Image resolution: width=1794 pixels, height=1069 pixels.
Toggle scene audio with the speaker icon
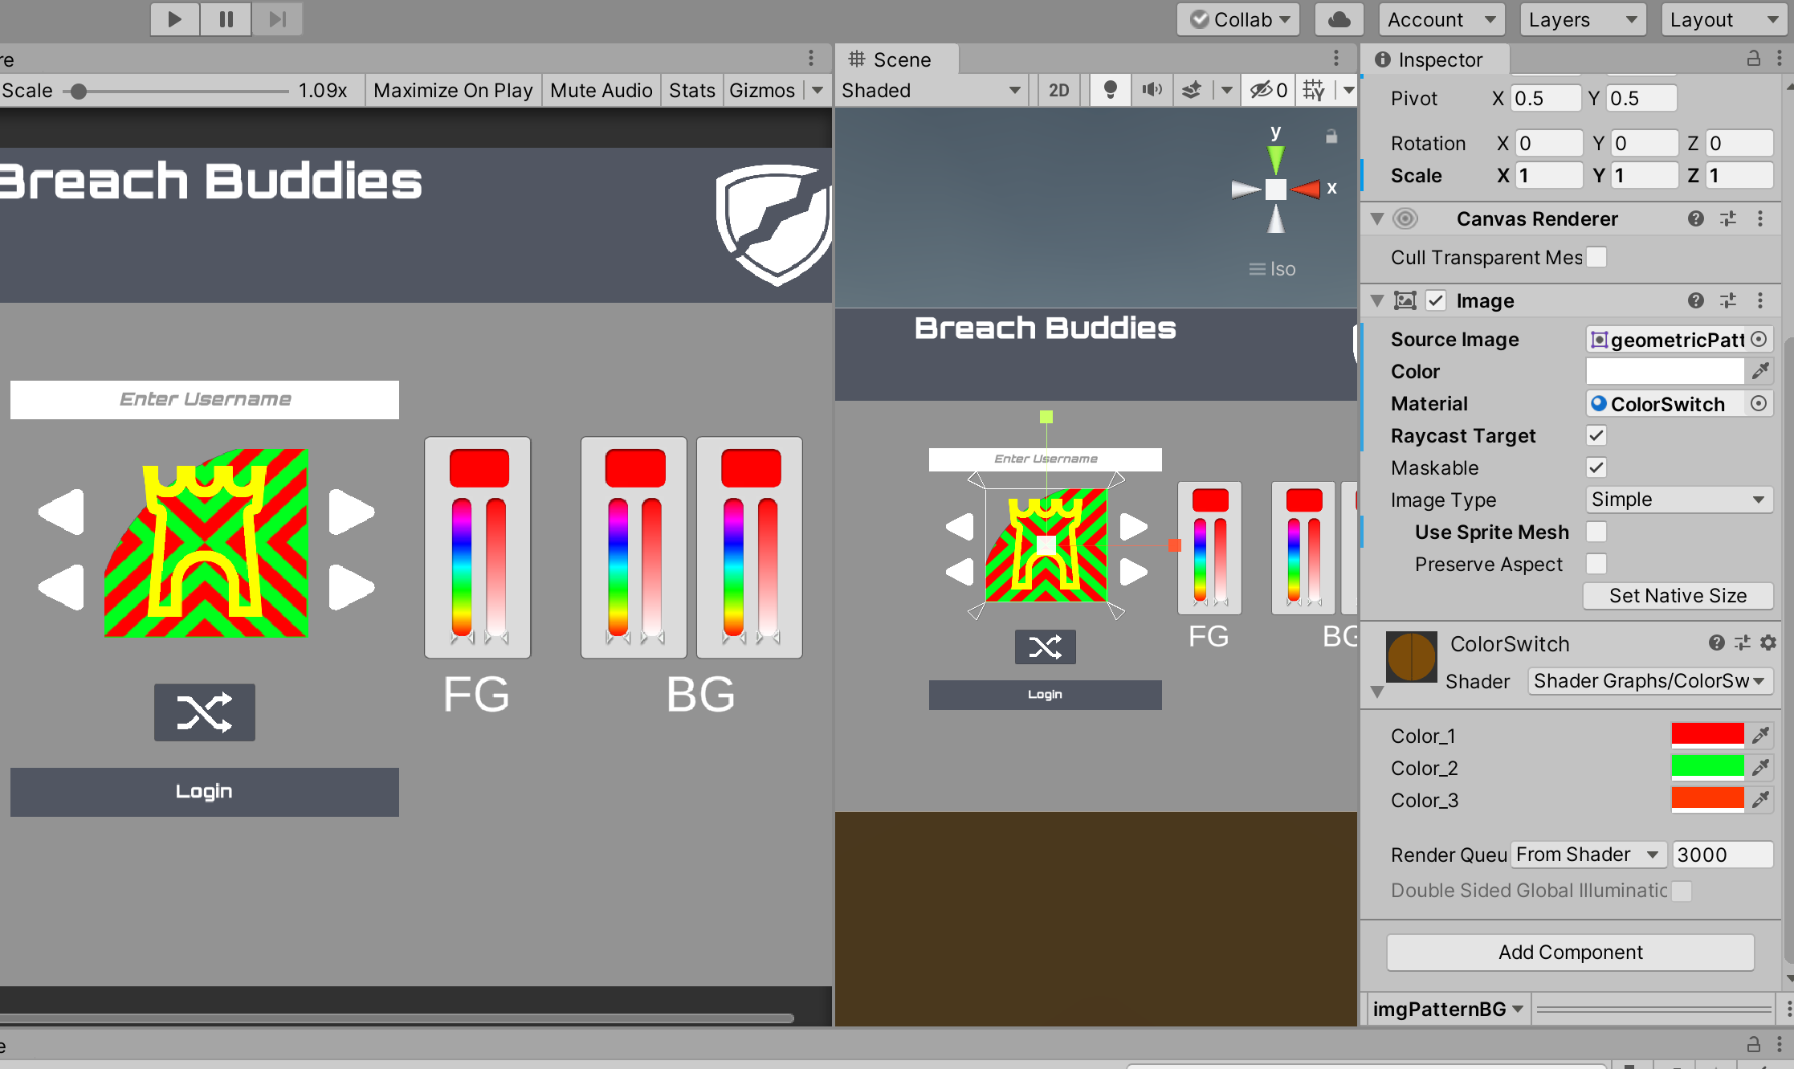click(x=1152, y=90)
